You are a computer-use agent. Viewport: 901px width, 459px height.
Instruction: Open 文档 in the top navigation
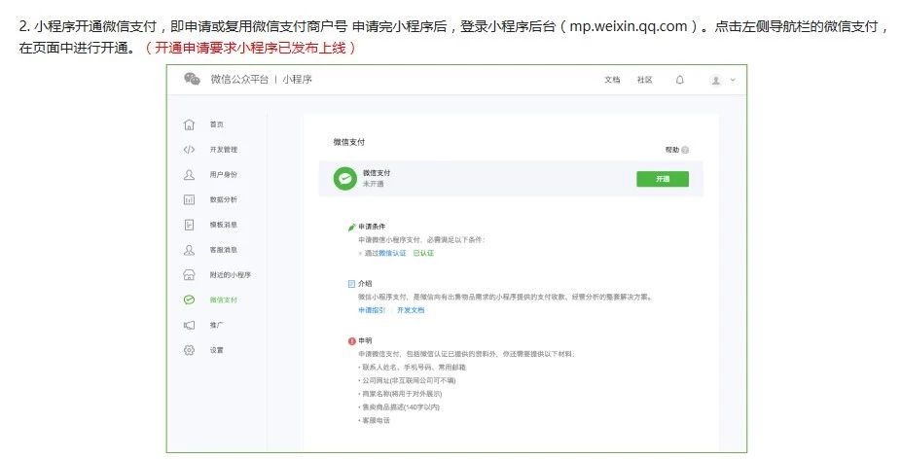pyautogui.click(x=612, y=80)
